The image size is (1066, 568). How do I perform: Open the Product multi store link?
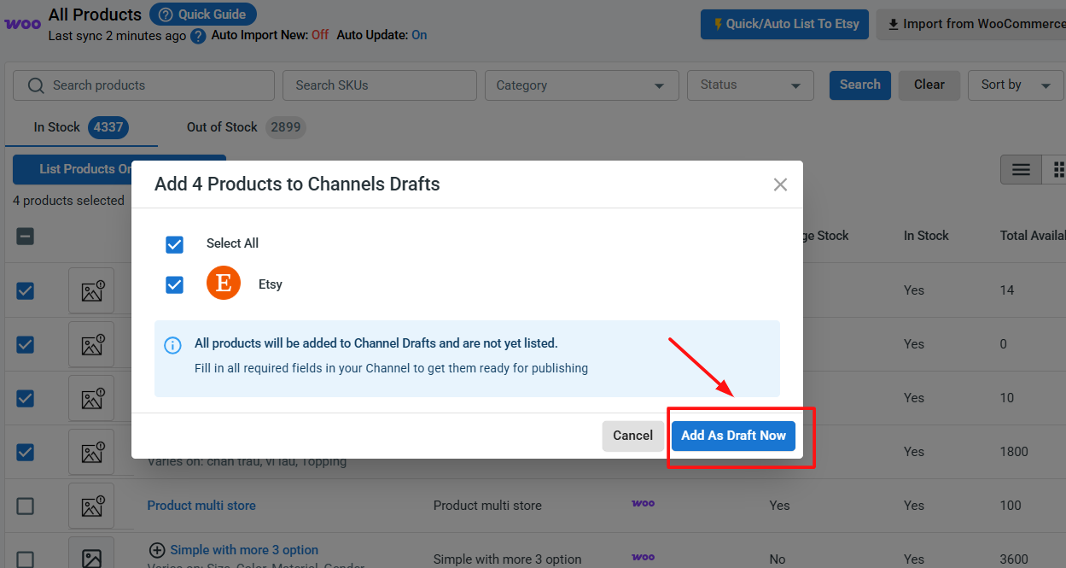pyautogui.click(x=201, y=506)
